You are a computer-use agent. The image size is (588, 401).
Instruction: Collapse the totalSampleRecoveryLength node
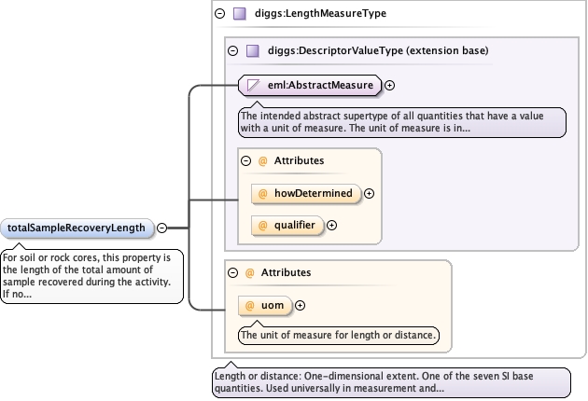161,227
